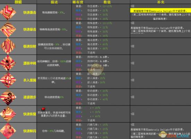The width and height of the screenshot is (191, 139).
Task: Click the yellow highlighted Ambrosia Delight note
Action: [x=160, y=11]
